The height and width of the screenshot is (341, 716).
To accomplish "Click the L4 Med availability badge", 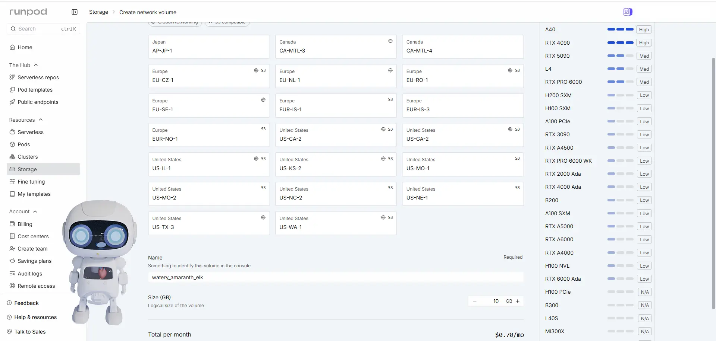I will point(644,69).
